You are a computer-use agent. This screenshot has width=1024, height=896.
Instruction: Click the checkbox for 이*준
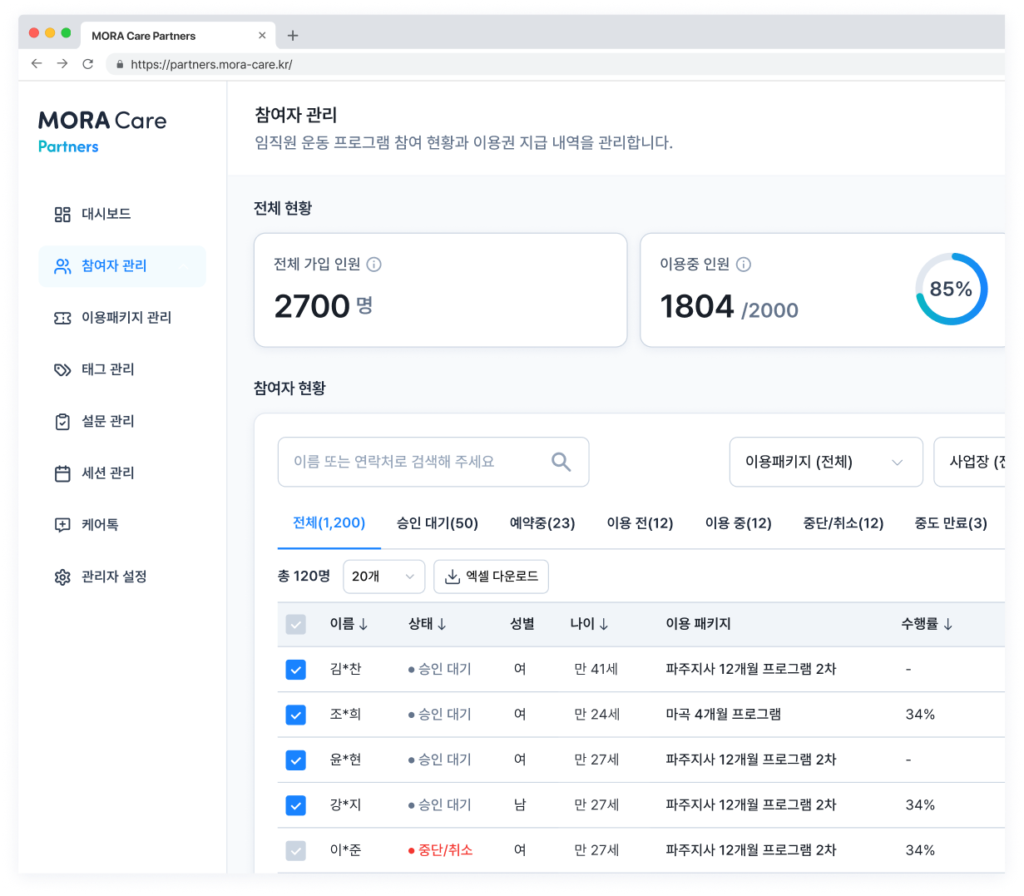click(295, 850)
